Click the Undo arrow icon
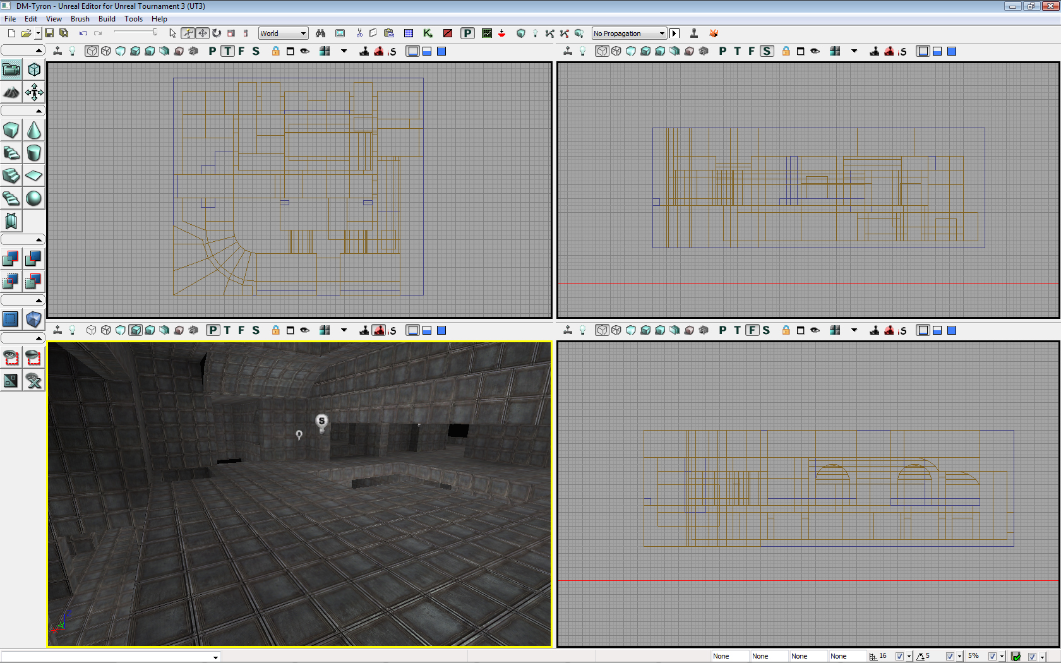 (83, 33)
